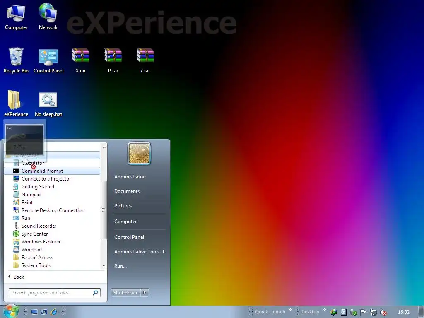The height and width of the screenshot is (318, 424).
Task: Open Control Panel in the Start menu's right pane
Action: 129,237
